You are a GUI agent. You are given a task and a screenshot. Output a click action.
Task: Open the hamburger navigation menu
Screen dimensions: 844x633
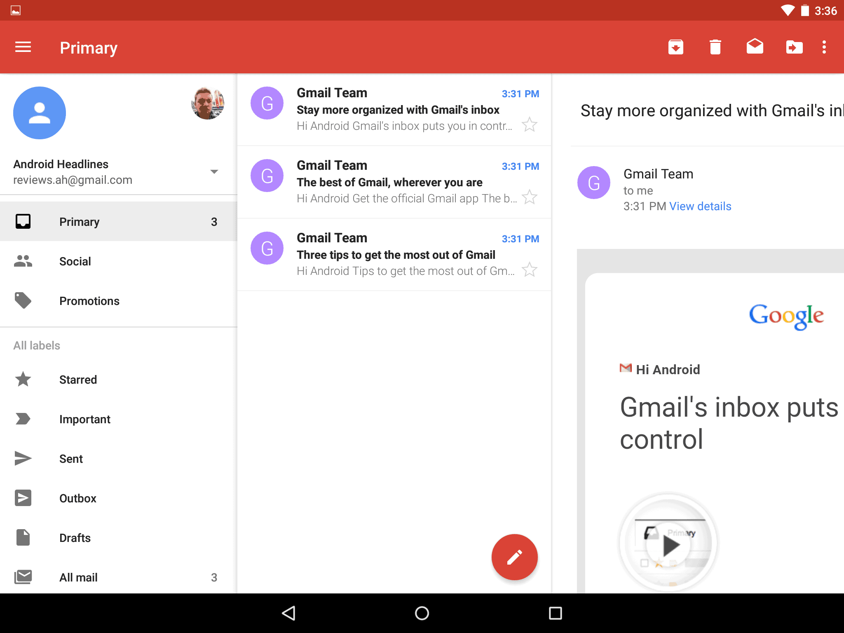point(23,47)
